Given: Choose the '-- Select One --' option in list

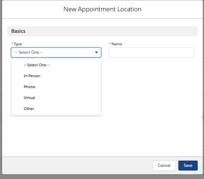Looking at the screenshot, I should pyautogui.click(x=56, y=65).
